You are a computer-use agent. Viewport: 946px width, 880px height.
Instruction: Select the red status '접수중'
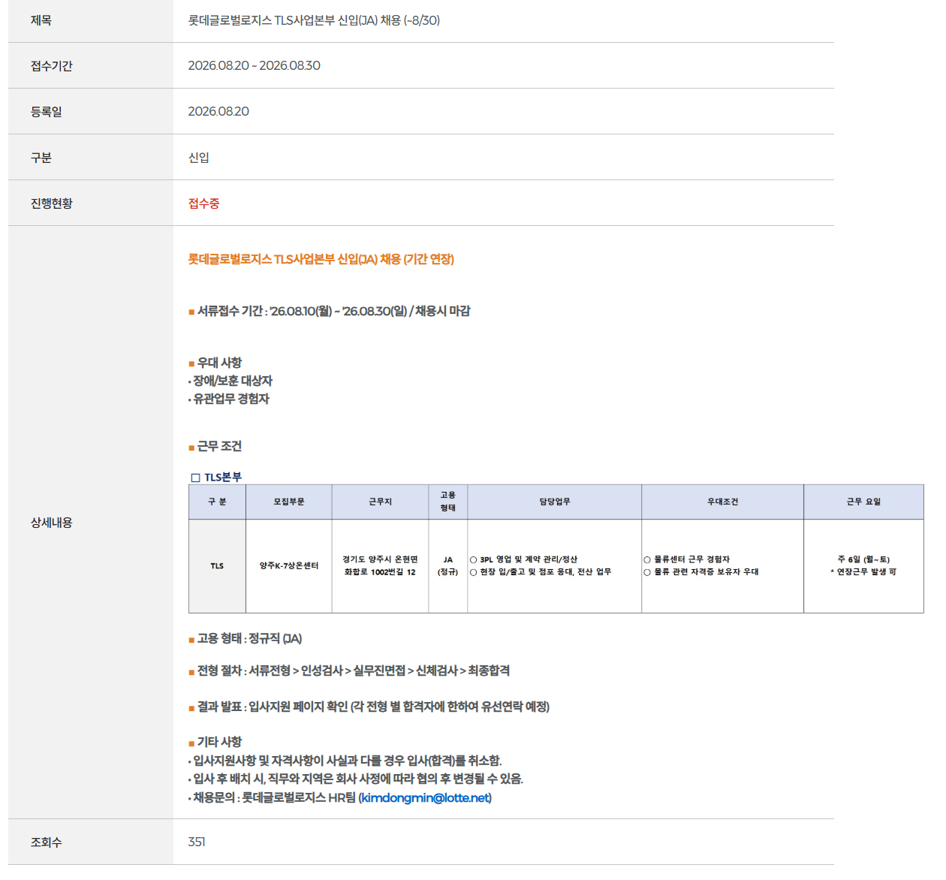[x=203, y=203]
